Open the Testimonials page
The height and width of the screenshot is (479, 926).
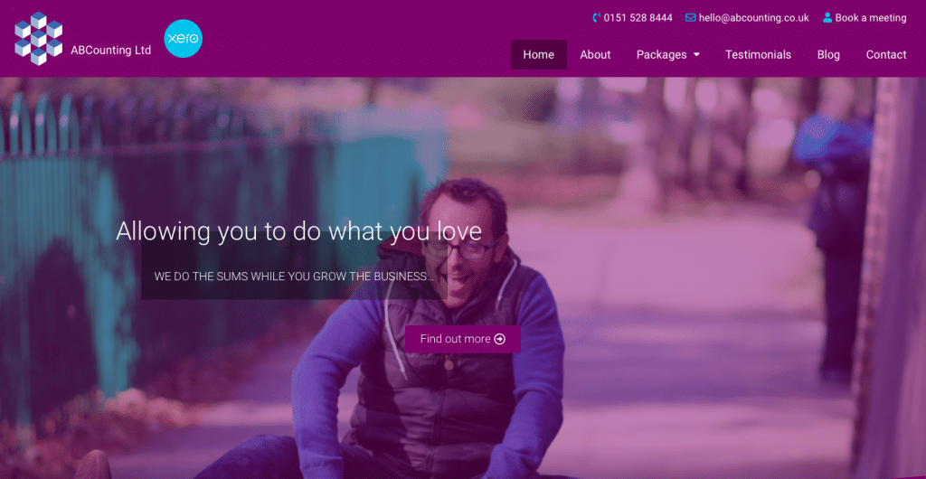pyautogui.click(x=759, y=55)
